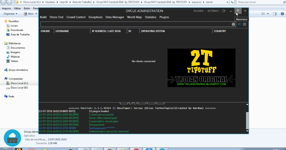Click 'arquivos' in the breadcrumb path
The image size is (286, 150).
[196, 2]
